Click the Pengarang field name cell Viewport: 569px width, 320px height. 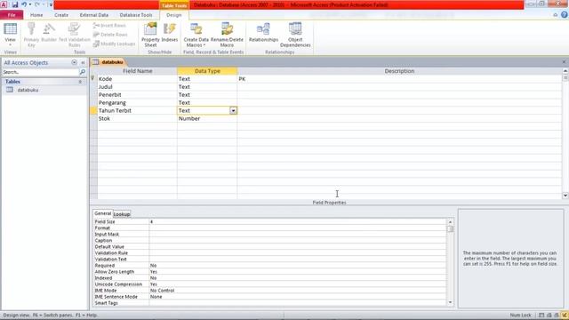click(137, 103)
